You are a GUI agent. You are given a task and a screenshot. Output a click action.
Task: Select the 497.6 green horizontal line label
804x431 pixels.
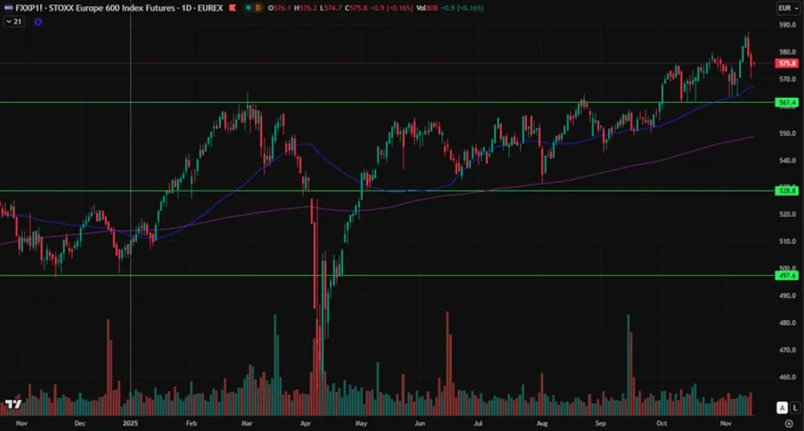pos(787,276)
